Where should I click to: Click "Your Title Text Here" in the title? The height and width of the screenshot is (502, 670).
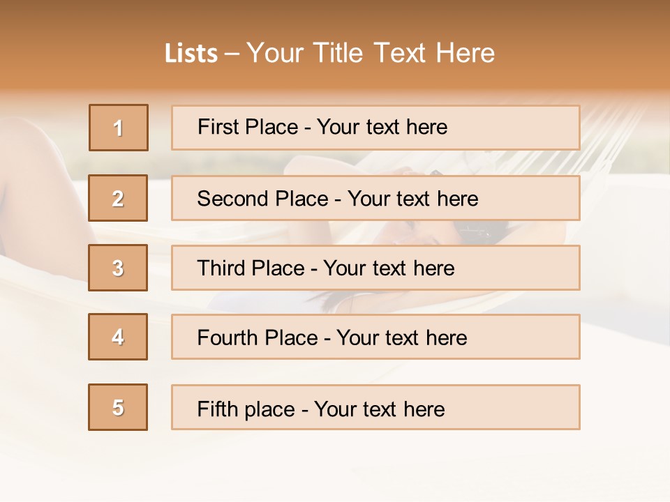(371, 53)
